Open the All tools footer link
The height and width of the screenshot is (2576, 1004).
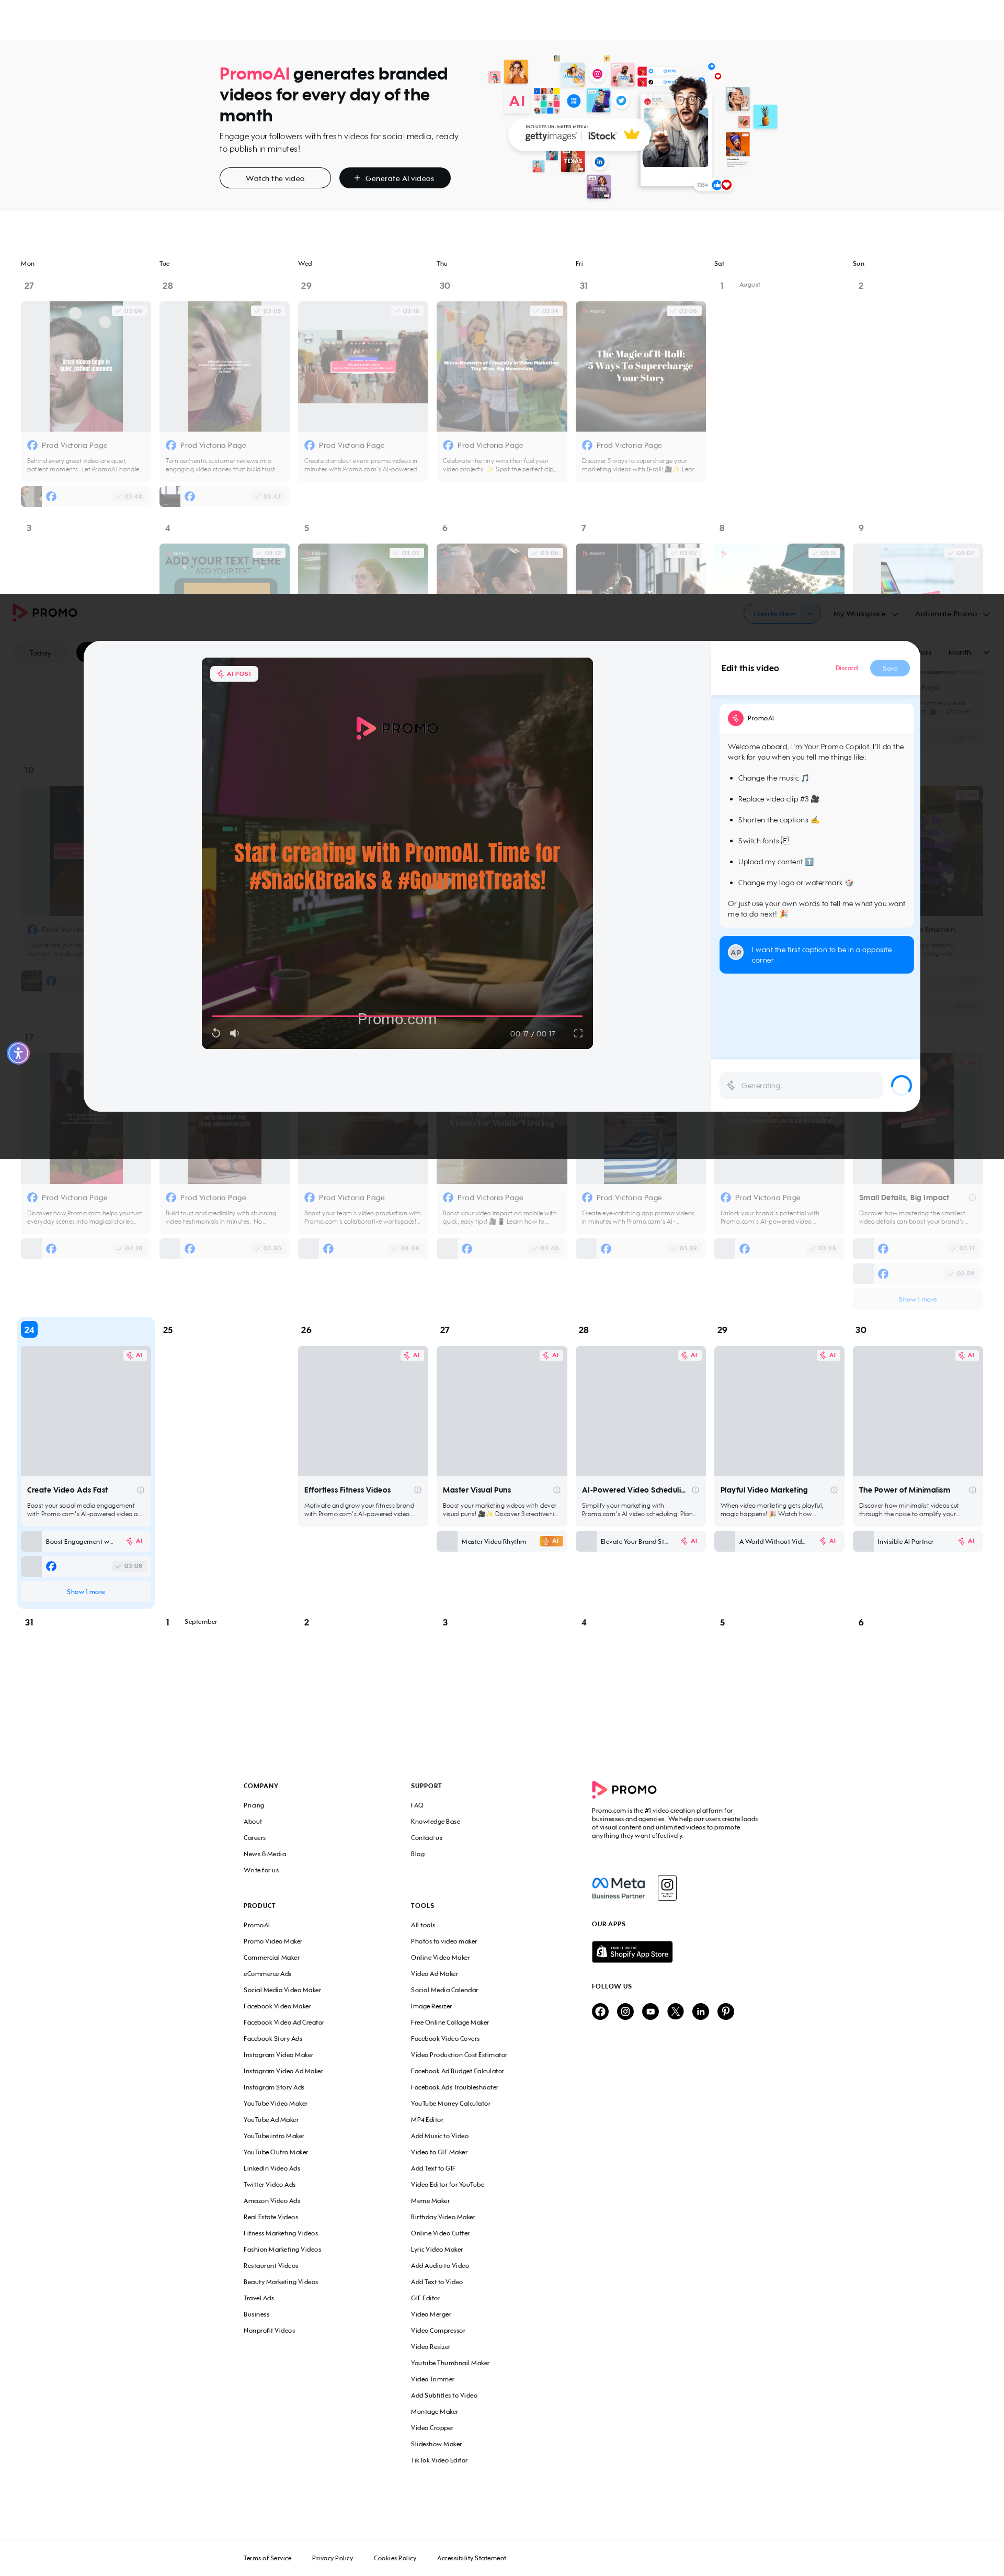(422, 1925)
